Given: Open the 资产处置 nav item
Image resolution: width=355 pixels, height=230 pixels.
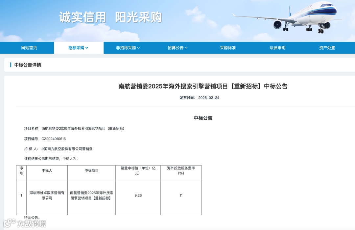Looking at the screenshot, I should 327,48.
